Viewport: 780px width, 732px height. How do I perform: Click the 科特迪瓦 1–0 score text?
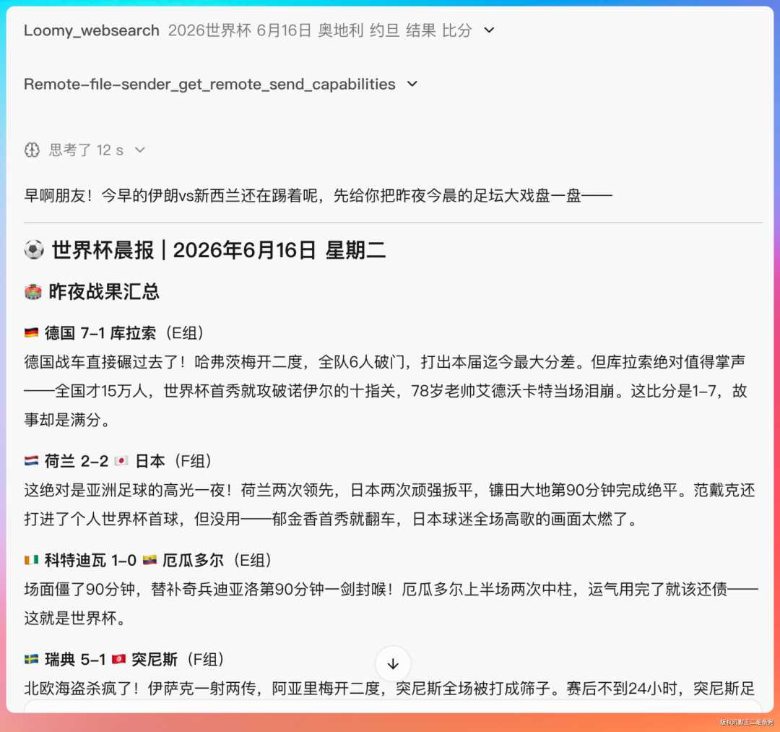point(90,560)
